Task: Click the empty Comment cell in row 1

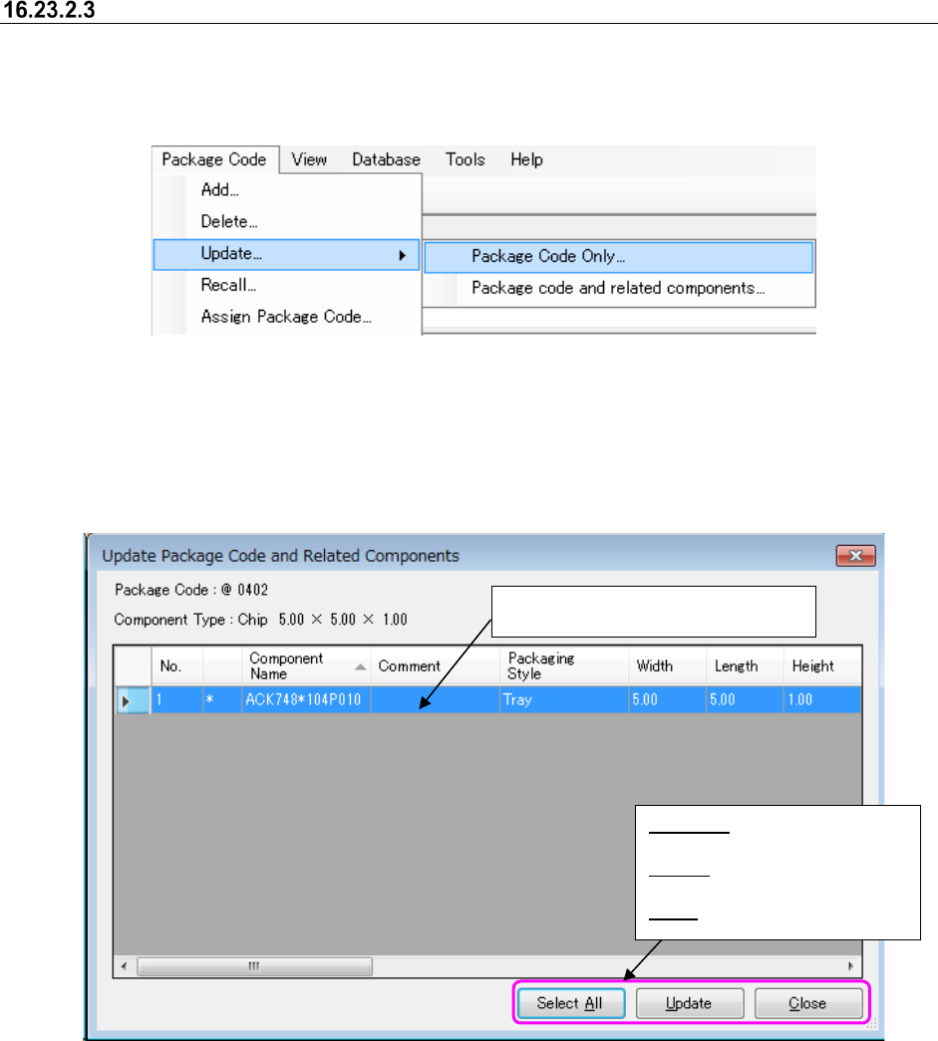Action: (435, 699)
